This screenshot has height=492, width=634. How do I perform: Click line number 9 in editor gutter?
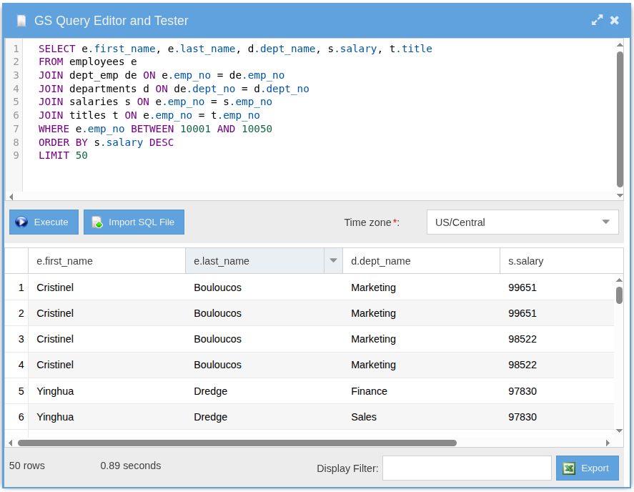click(x=16, y=155)
